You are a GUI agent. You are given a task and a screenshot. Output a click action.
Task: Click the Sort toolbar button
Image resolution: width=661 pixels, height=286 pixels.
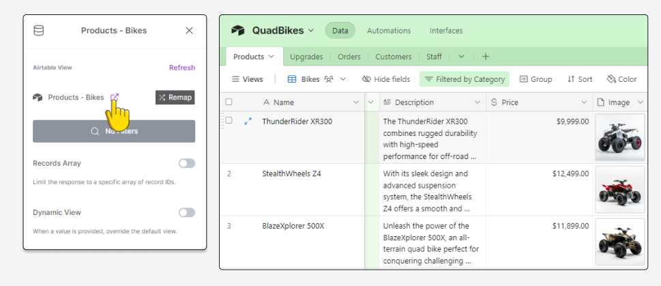tap(580, 79)
